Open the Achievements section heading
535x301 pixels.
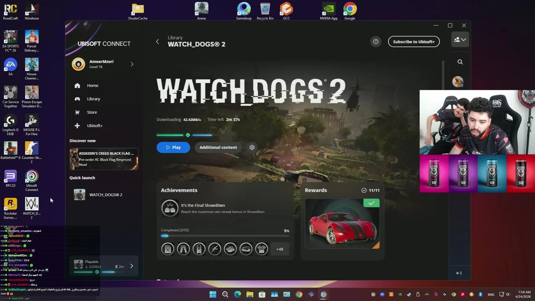point(179,190)
